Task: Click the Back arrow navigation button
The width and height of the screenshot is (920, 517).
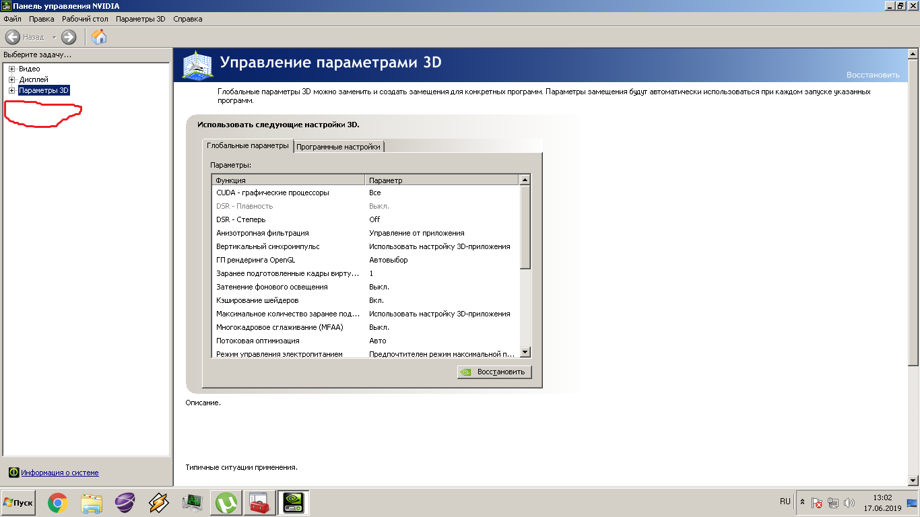Action: coord(13,37)
